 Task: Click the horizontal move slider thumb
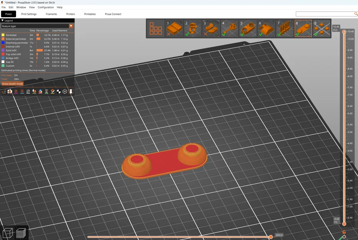(271, 237)
